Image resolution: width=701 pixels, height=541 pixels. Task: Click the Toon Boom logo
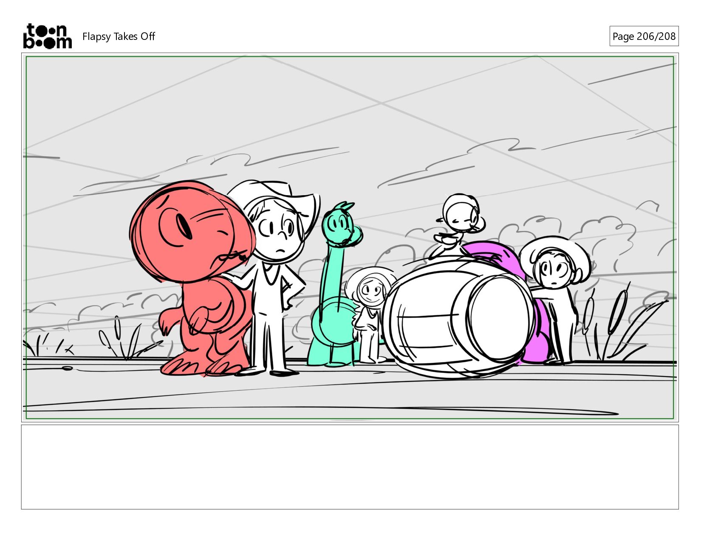[x=47, y=36]
